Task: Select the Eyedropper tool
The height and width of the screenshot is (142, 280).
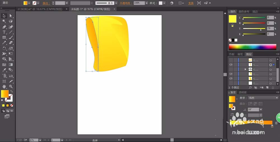Action: pyautogui.click(x=4, y=70)
